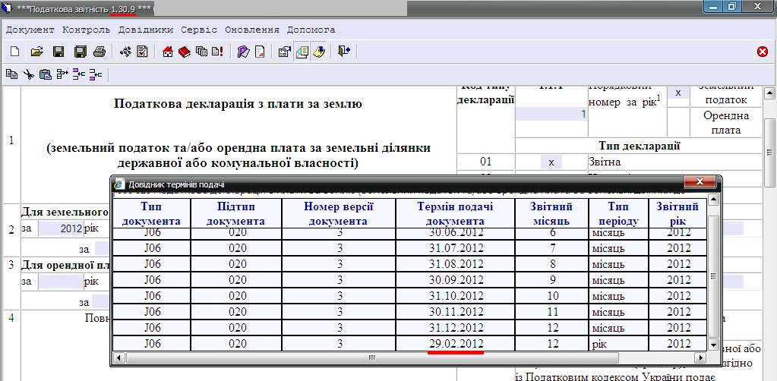Screen dimensions: 777x381
Task: Click the exit door icon
Action: [344, 52]
